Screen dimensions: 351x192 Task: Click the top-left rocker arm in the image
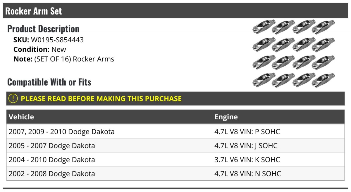click(264, 27)
